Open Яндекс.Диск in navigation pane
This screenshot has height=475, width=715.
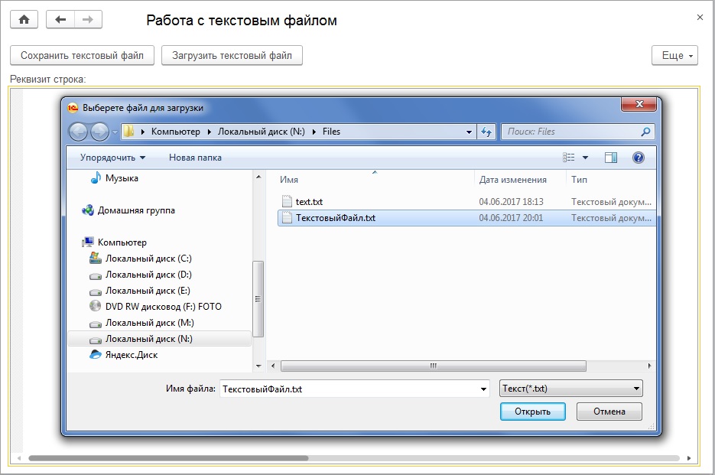[132, 355]
